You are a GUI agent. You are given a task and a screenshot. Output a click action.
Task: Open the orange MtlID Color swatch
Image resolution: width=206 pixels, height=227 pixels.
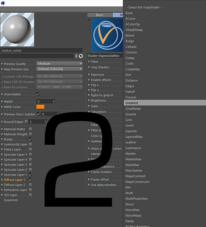tap(40, 106)
